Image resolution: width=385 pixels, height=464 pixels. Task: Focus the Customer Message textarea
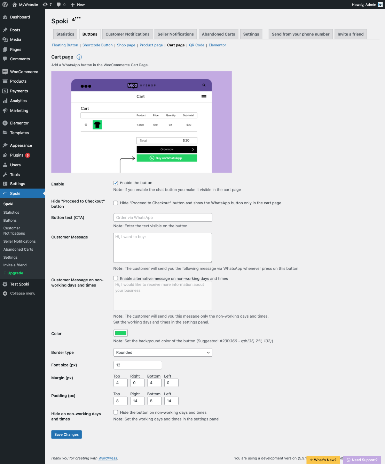click(x=163, y=248)
